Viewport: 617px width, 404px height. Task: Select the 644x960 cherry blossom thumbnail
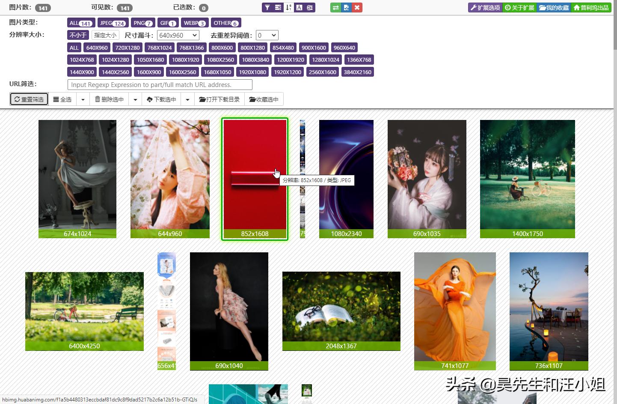[170, 179]
